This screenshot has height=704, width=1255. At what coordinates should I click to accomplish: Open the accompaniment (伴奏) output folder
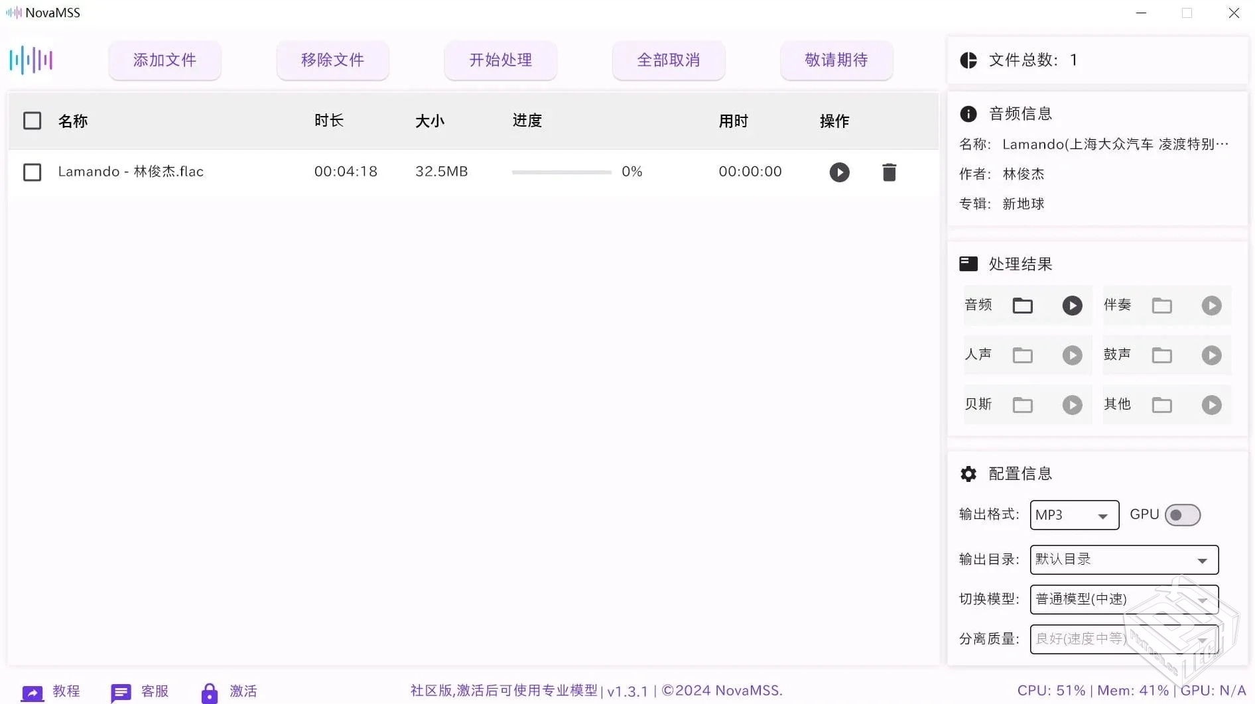click(1161, 305)
